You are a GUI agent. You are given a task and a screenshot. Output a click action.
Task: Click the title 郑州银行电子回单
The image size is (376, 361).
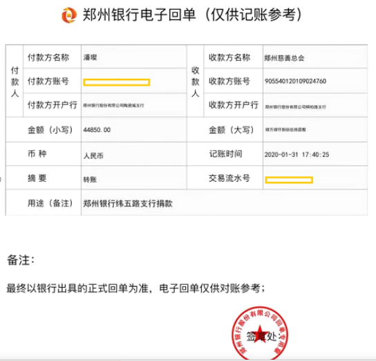click(140, 15)
